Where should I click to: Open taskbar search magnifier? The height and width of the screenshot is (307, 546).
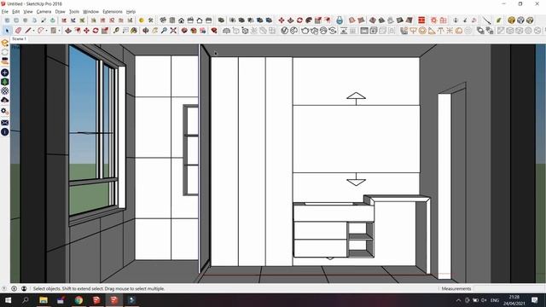pyautogui.click(x=25, y=300)
